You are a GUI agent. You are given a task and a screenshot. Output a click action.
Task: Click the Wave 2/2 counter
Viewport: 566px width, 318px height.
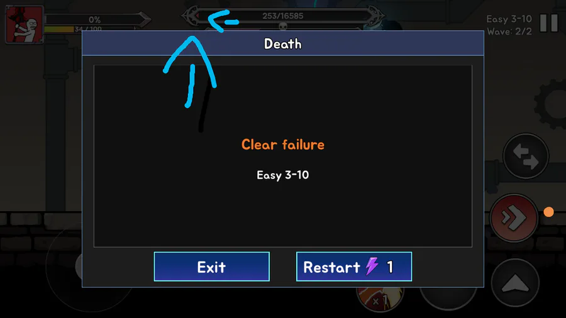coord(509,31)
